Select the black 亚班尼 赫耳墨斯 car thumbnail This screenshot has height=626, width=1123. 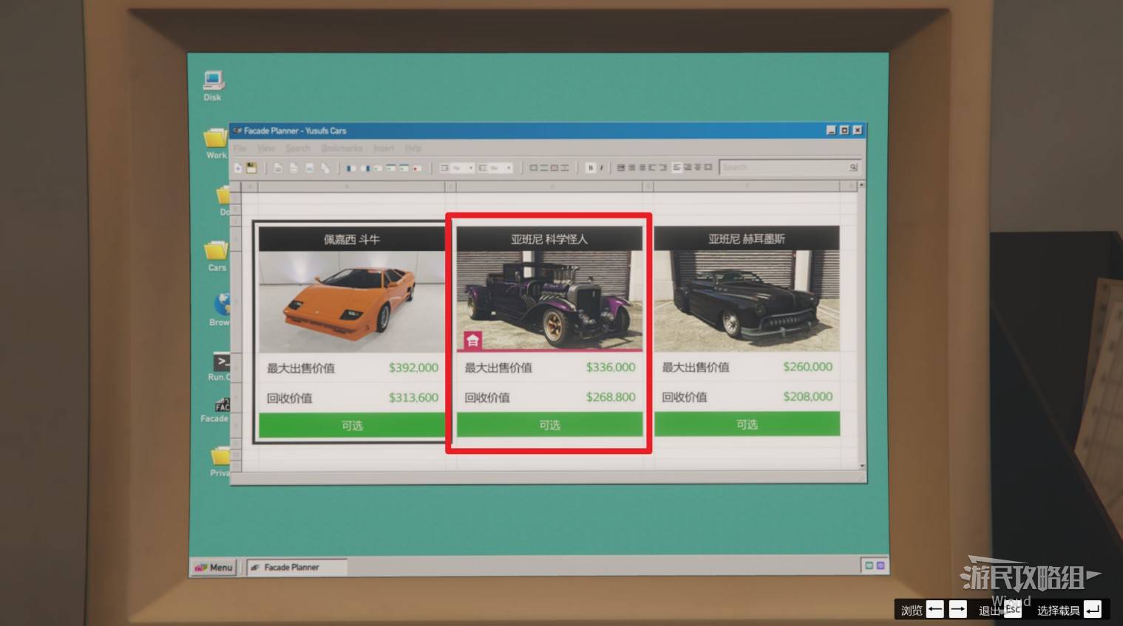(747, 300)
